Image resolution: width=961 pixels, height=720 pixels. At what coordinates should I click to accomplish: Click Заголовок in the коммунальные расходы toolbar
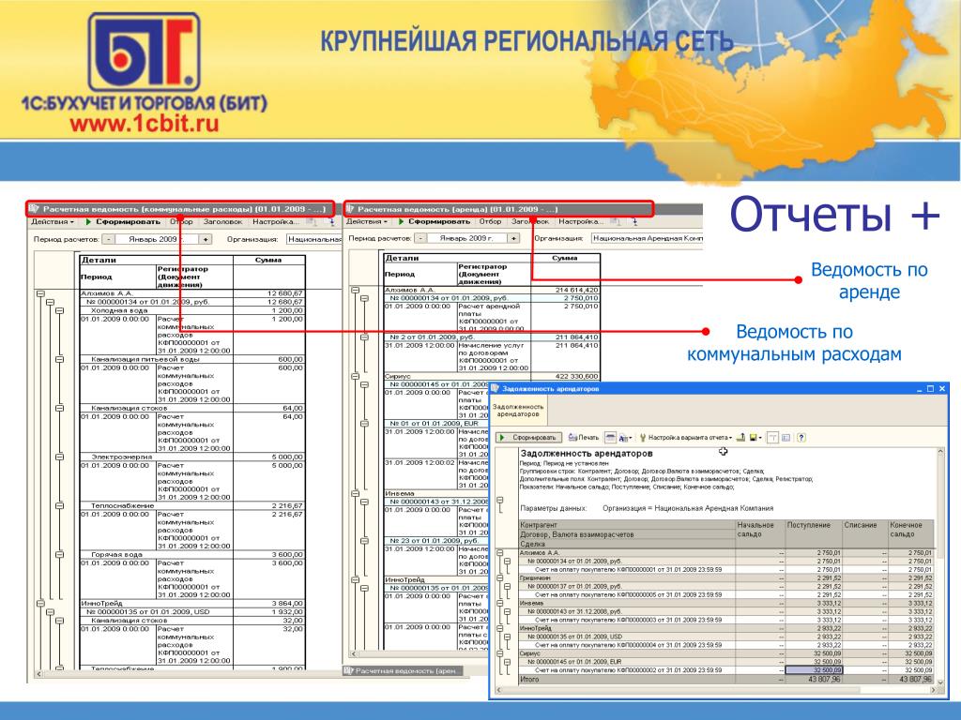click(223, 221)
